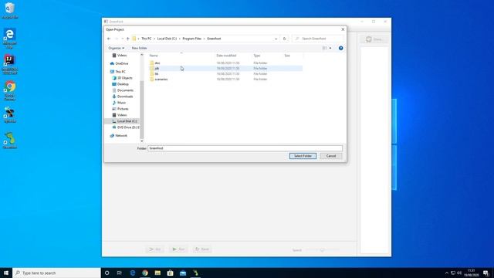Screen dimensions: 494x278
Task: Click the Act button in Greenfoot window
Action: tap(154, 249)
